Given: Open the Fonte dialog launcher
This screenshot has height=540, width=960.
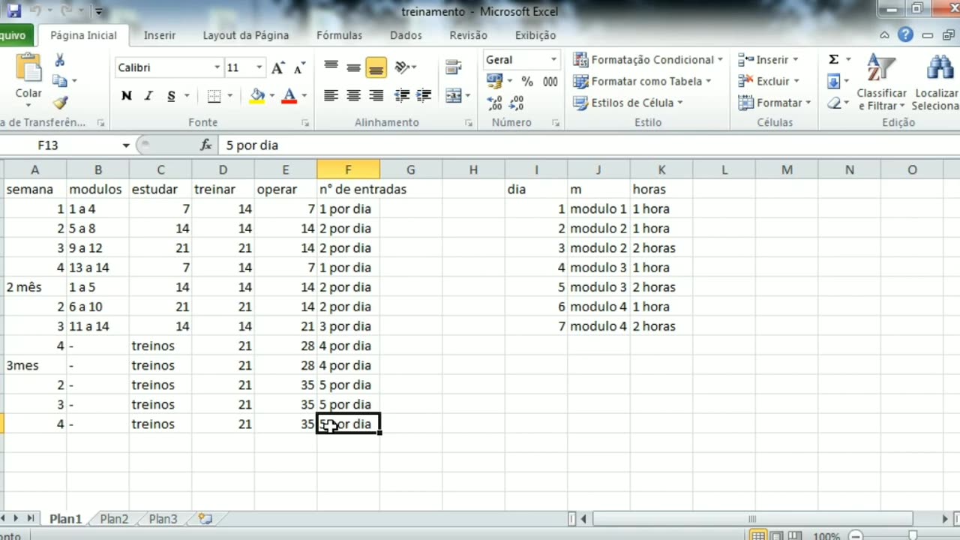Looking at the screenshot, I should 305,122.
